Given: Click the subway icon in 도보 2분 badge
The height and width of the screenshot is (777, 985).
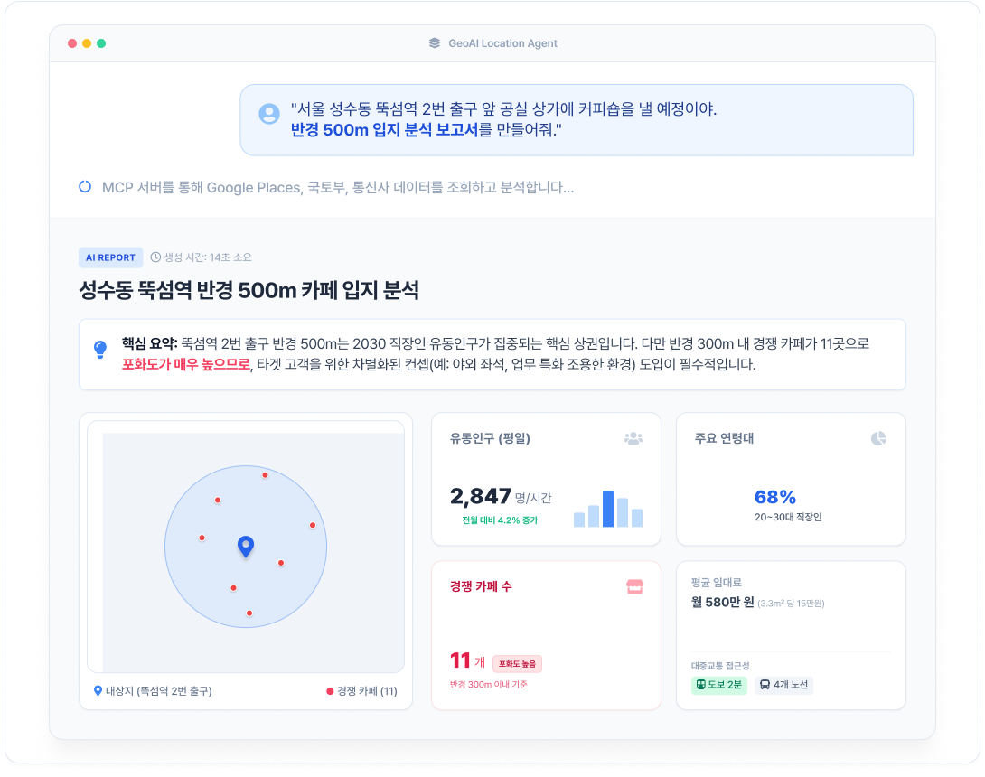Looking at the screenshot, I should tap(700, 685).
